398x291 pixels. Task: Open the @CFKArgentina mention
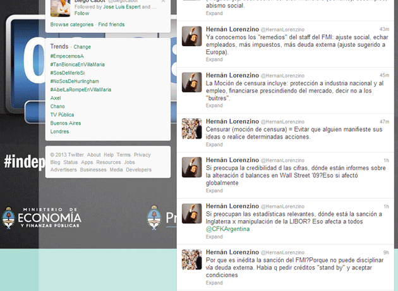[227, 229]
